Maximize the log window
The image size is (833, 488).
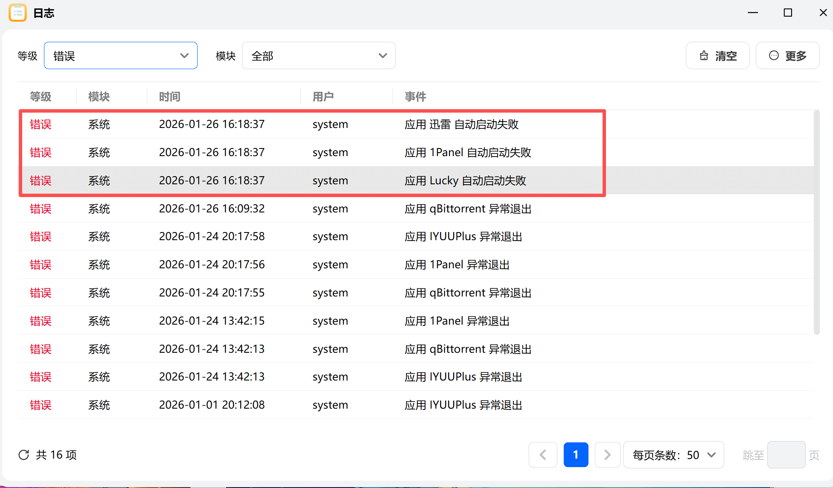788,13
